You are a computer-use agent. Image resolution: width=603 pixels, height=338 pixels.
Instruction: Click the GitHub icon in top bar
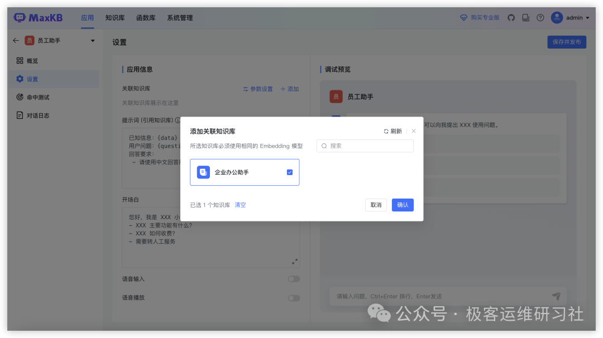click(511, 18)
